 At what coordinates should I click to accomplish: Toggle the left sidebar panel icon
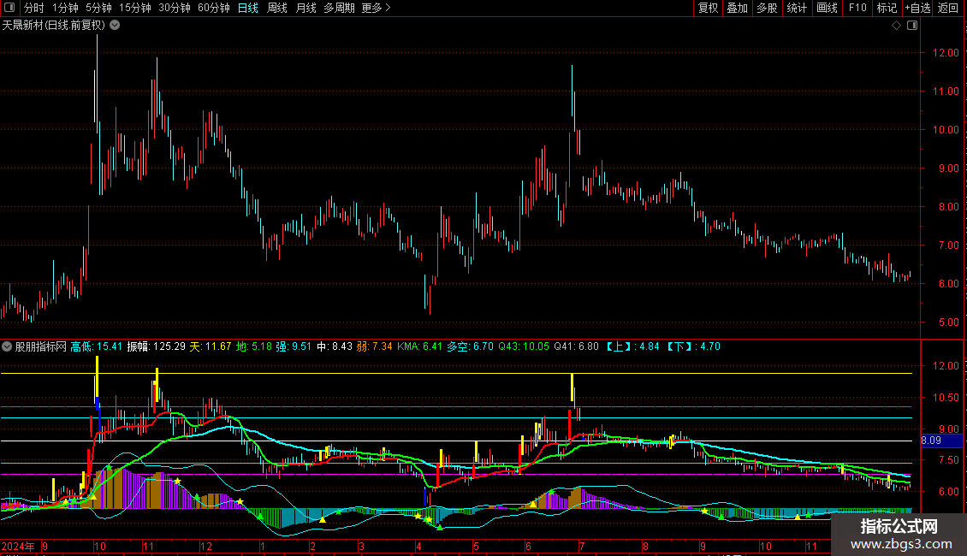coord(11,8)
